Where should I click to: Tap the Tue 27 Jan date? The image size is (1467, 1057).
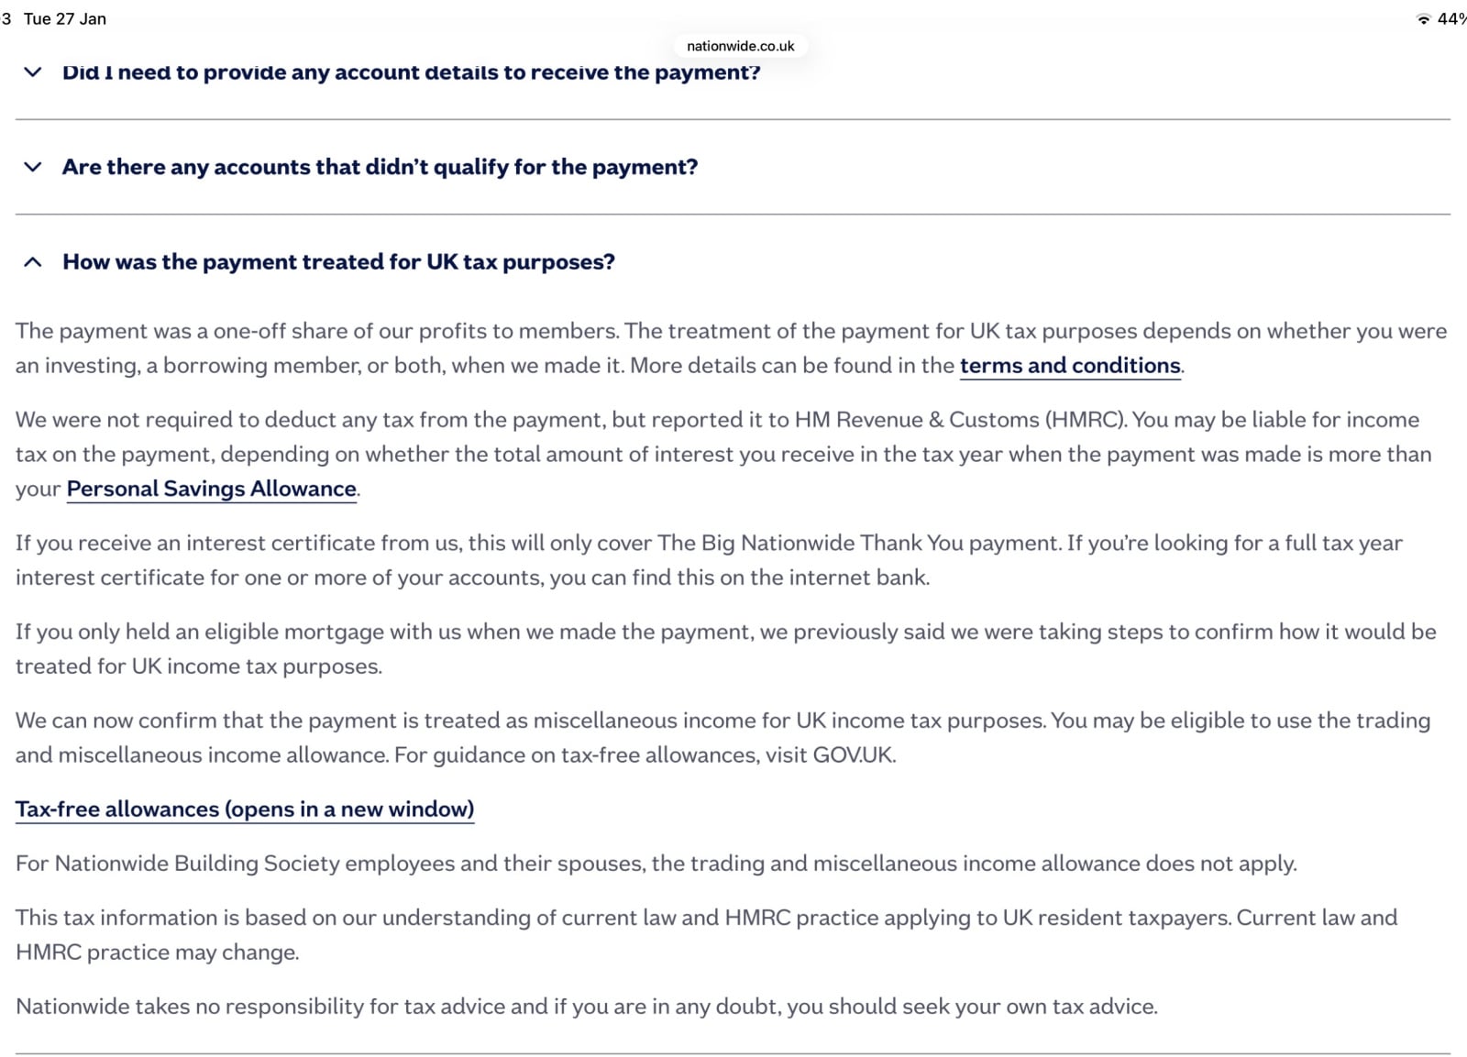click(x=64, y=18)
